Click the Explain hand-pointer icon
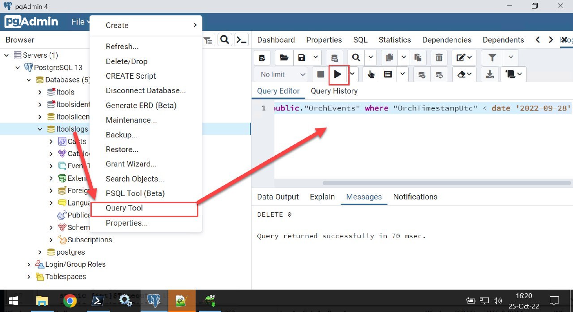Viewport: 573px width, 312px height. point(371,74)
